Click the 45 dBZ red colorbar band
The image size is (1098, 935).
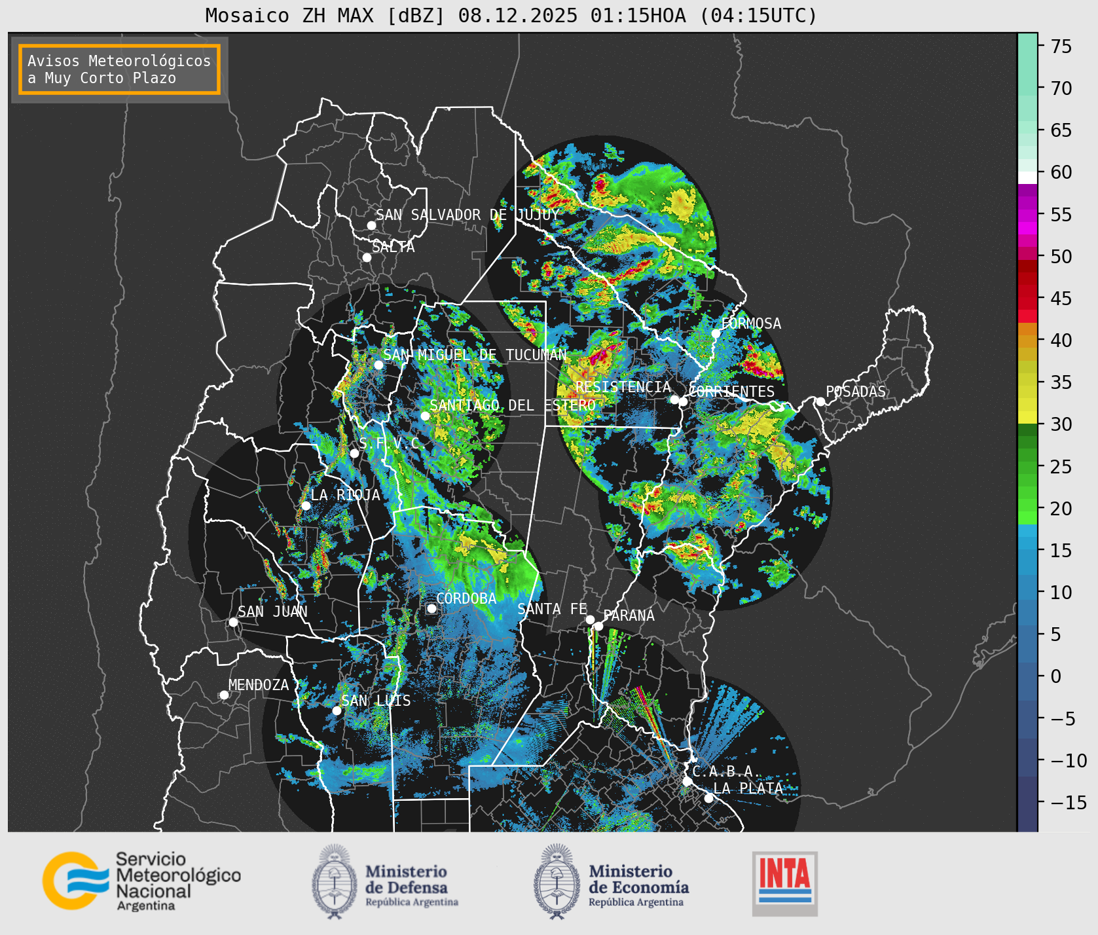[1027, 299]
